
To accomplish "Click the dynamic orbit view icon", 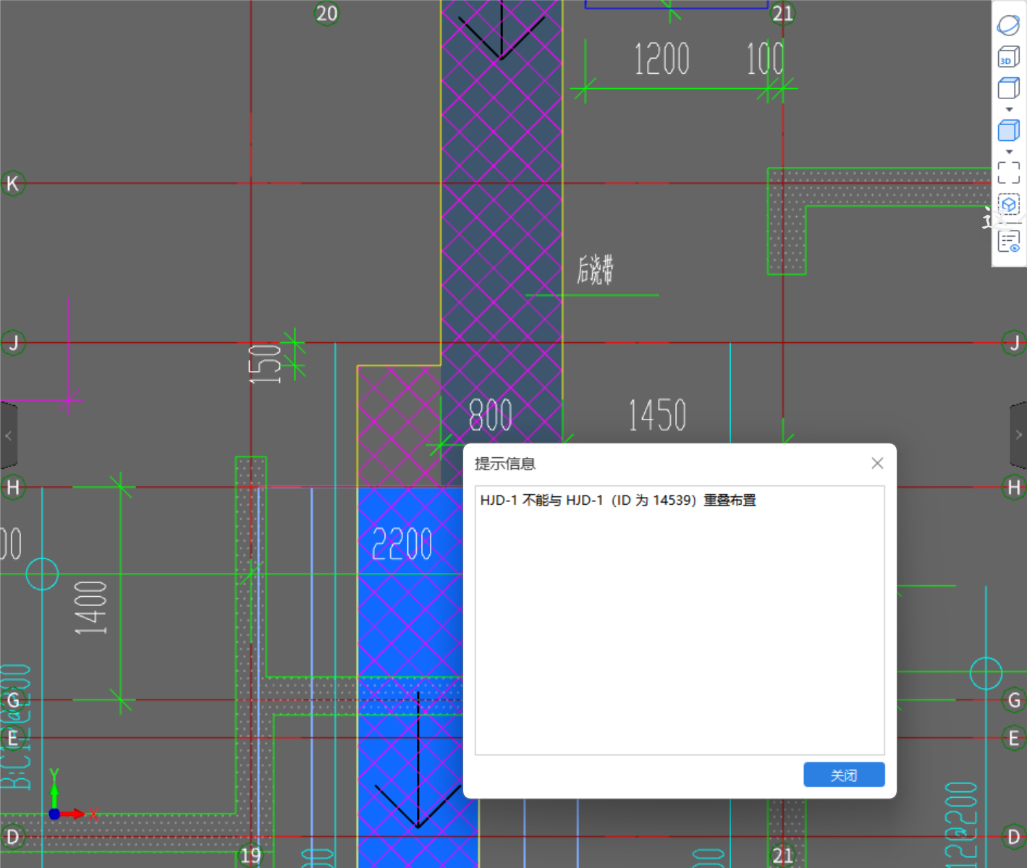I will tap(1008, 25).
